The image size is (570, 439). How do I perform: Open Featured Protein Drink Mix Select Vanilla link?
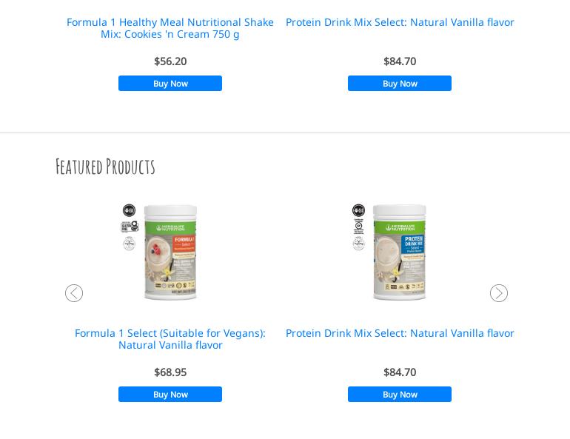(400, 333)
